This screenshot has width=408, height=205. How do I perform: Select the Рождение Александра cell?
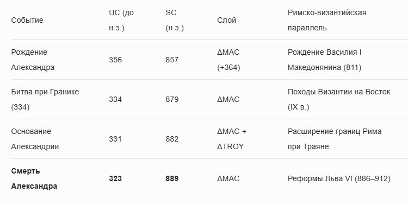click(33, 60)
